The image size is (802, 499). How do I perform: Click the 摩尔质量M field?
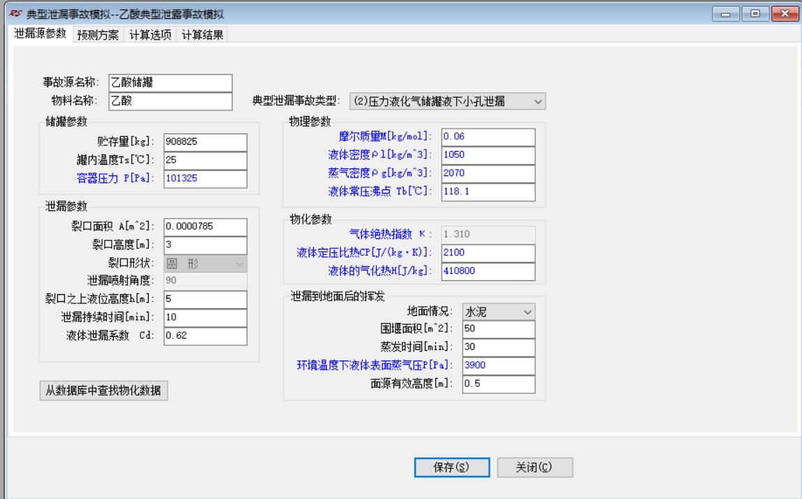point(488,137)
